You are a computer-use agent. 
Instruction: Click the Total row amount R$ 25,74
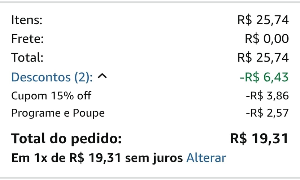(x=263, y=57)
